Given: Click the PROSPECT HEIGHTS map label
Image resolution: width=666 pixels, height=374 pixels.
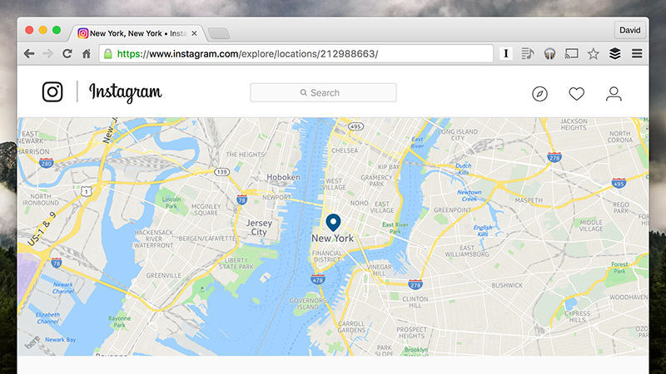Looking at the screenshot, I should coord(410,332).
